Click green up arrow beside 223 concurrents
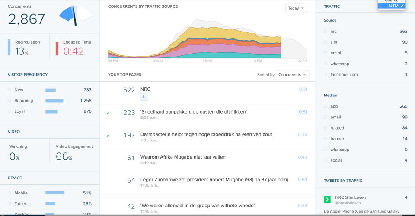This screenshot has height=216, width=415. coord(108,113)
